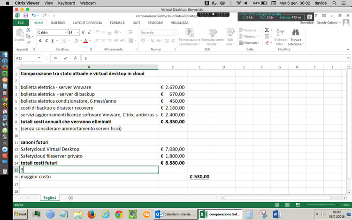
Task: Open the FORMULE ribbon tab
Action: [x=117, y=23]
